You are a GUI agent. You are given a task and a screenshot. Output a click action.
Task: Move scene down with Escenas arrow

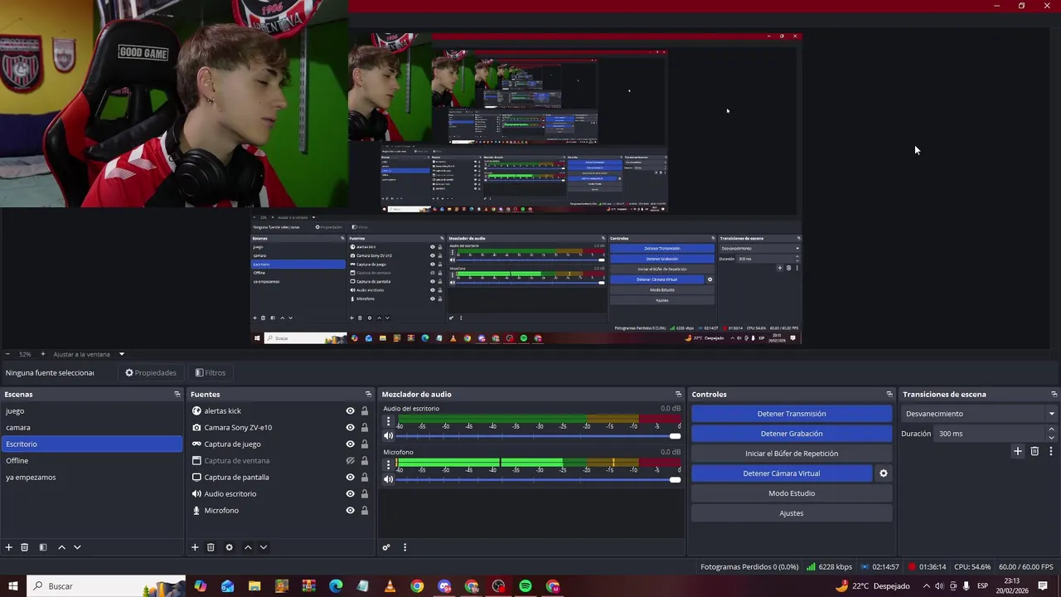(77, 547)
